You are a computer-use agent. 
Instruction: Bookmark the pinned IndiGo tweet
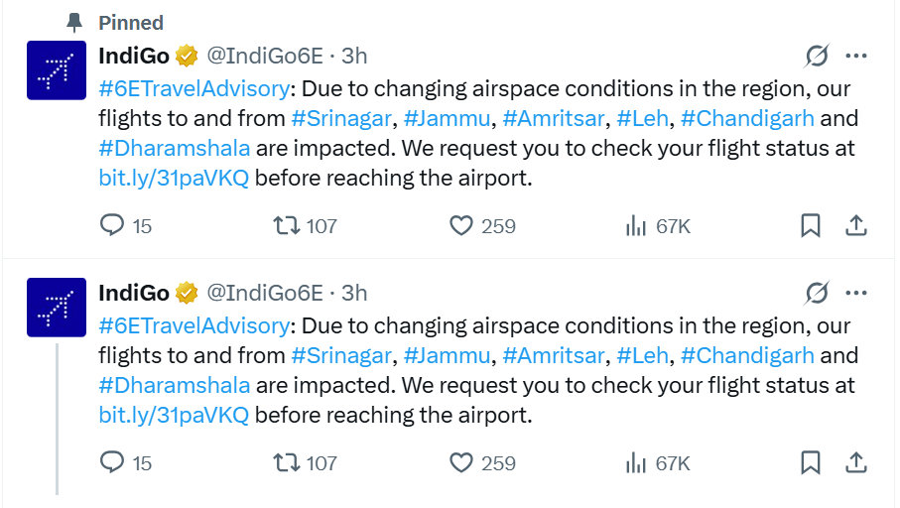(x=811, y=226)
